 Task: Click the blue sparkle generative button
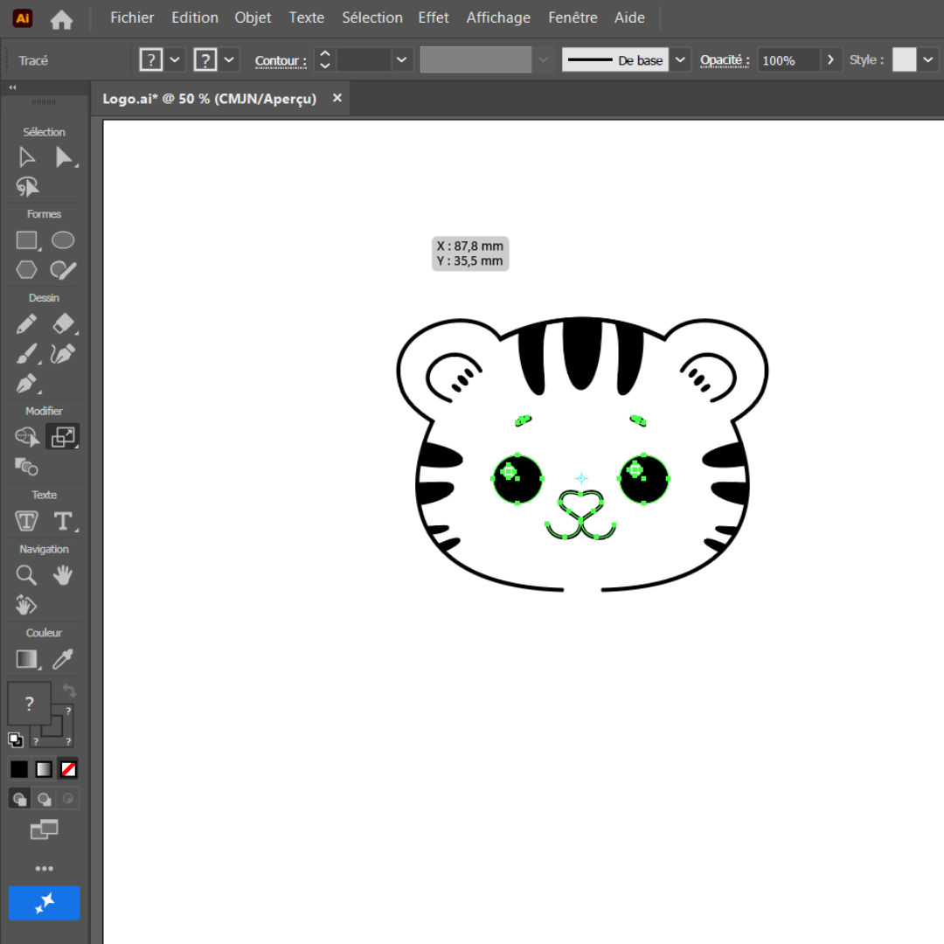[45, 903]
